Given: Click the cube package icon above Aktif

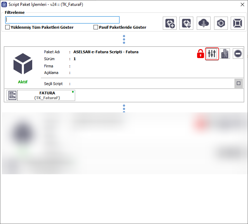Looking at the screenshot, I should [23, 64].
